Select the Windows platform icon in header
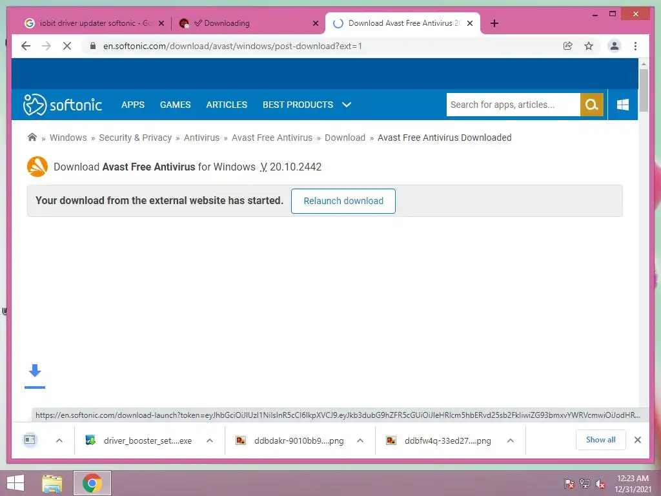 click(623, 105)
